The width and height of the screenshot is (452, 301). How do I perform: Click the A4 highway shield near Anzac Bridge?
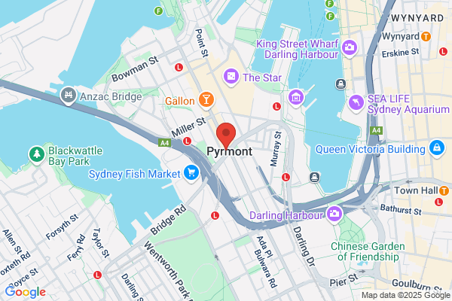click(x=164, y=142)
